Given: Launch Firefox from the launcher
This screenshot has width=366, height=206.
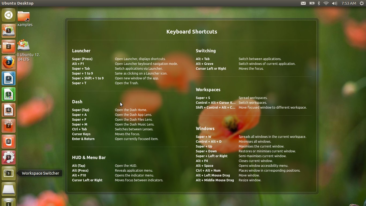Looking at the screenshot, I should (x=9, y=62).
